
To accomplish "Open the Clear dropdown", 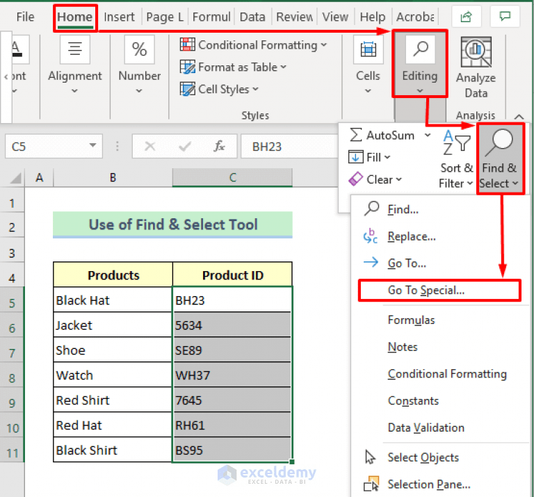I will point(375,179).
